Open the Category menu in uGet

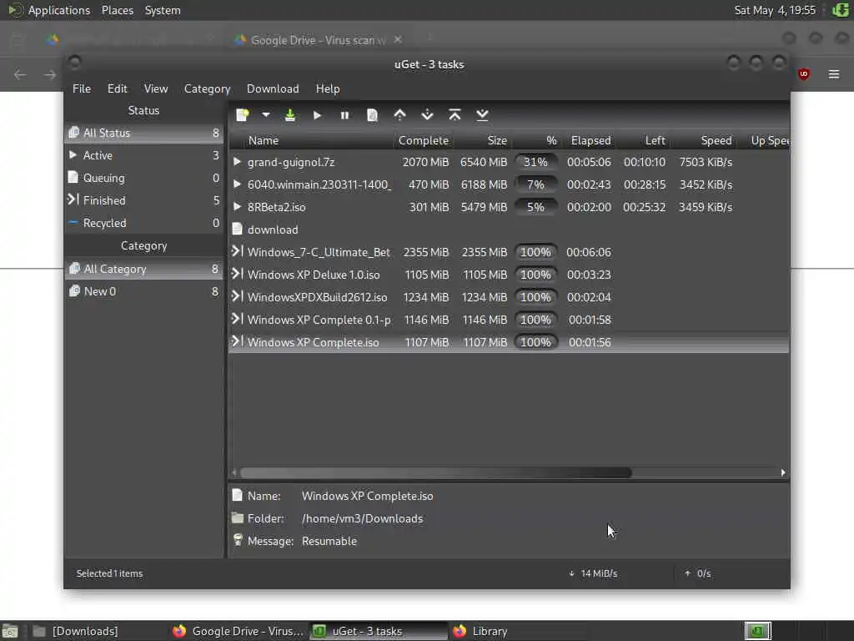click(x=207, y=88)
